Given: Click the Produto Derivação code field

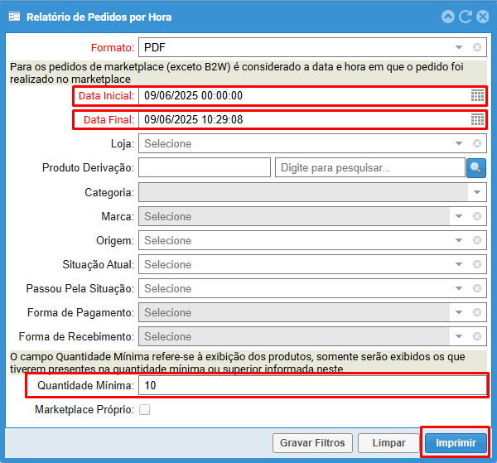Looking at the screenshot, I should pyautogui.click(x=205, y=167).
